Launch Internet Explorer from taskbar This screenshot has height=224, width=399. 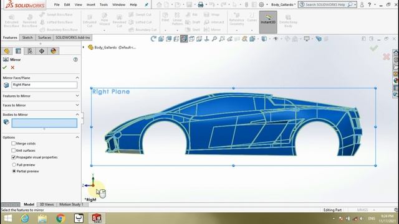coord(25,218)
